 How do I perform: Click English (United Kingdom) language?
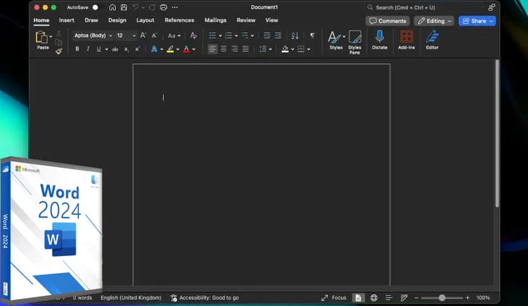131,298
